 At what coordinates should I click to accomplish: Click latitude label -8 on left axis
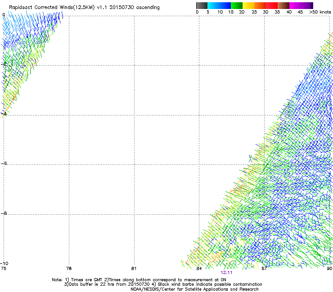point(4,213)
